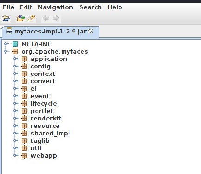Select the taglib tree label
The height and width of the screenshot is (174, 201).
tap(40, 141)
